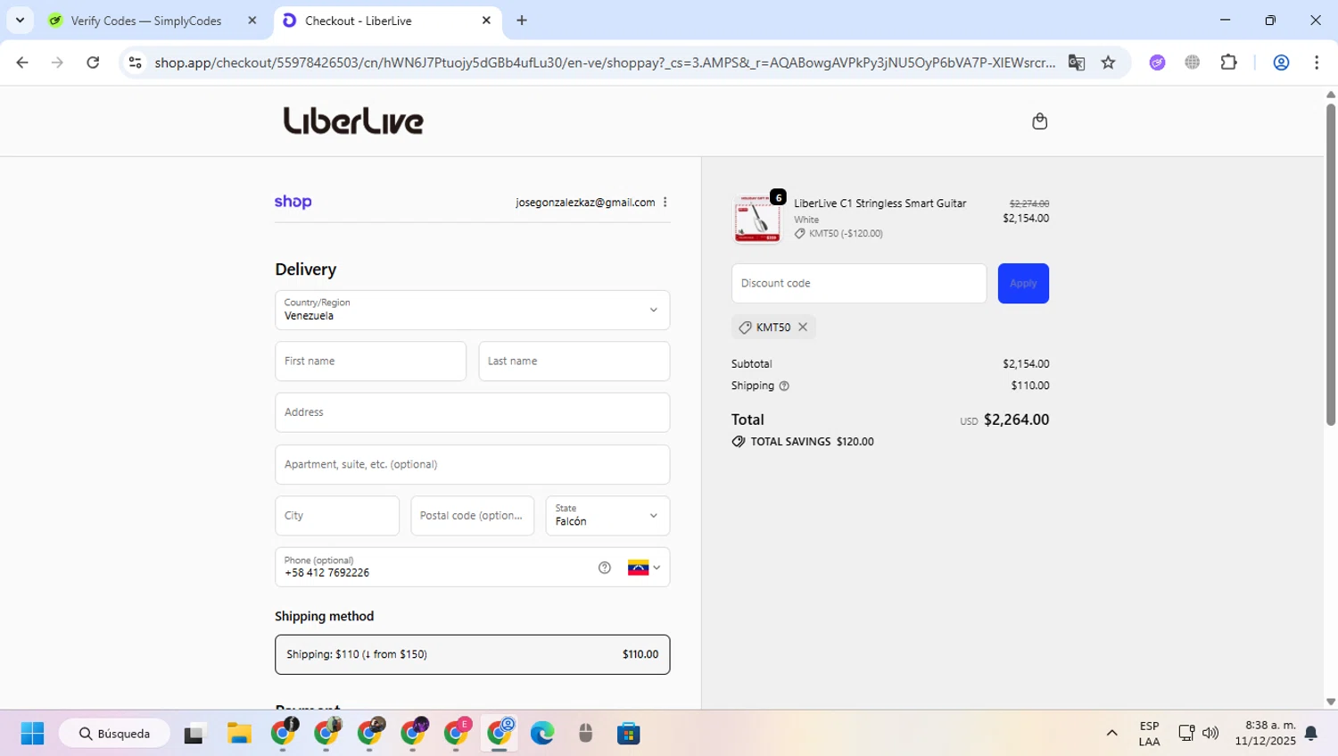Click the First name field

pyautogui.click(x=370, y=361)
